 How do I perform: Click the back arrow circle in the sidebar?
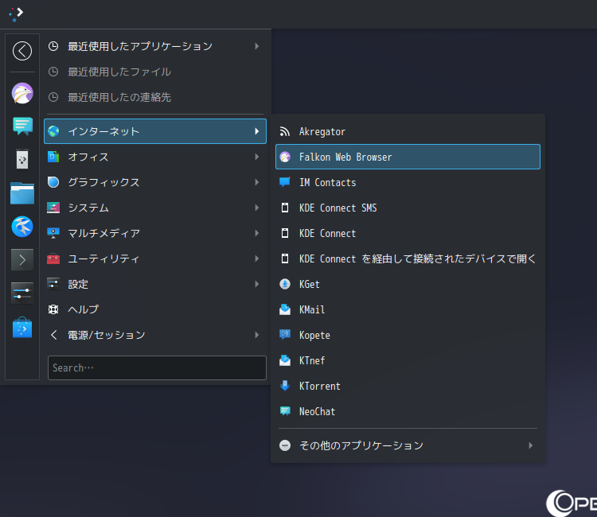[x=22, y=51]
